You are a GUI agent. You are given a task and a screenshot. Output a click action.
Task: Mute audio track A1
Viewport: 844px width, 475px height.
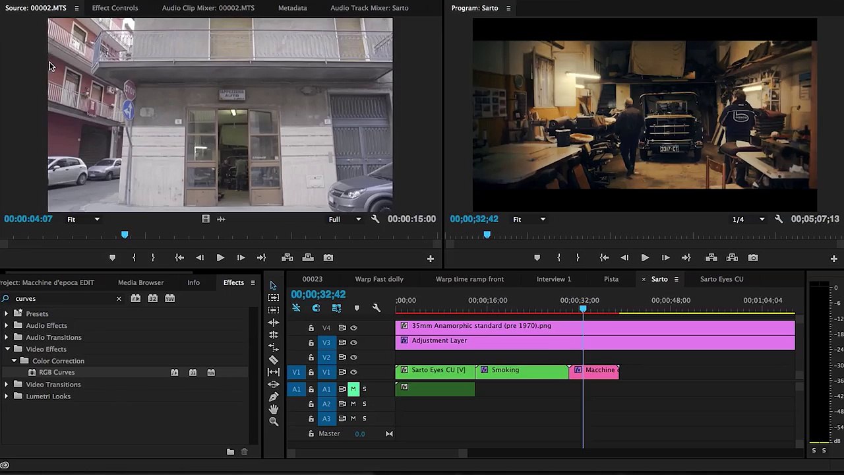[353, 389]
